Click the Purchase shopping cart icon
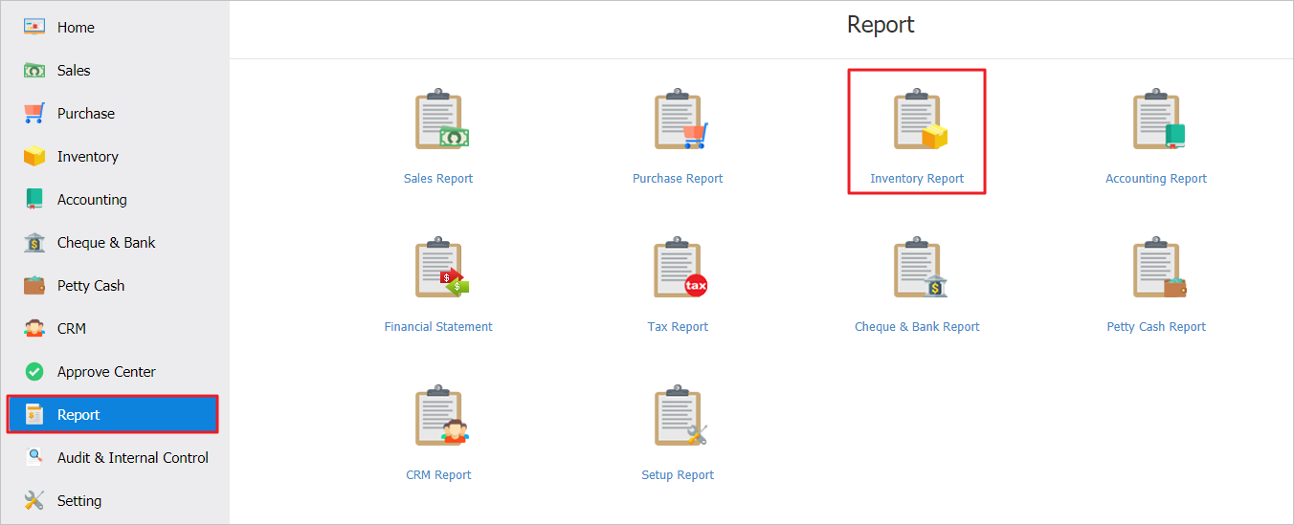1294x525 pixels. click(x=34, y=113)
